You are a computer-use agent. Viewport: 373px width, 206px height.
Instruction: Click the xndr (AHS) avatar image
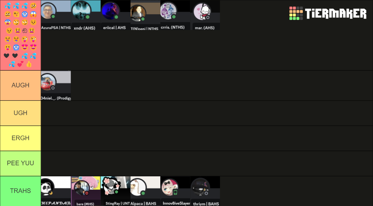[81, 10]
